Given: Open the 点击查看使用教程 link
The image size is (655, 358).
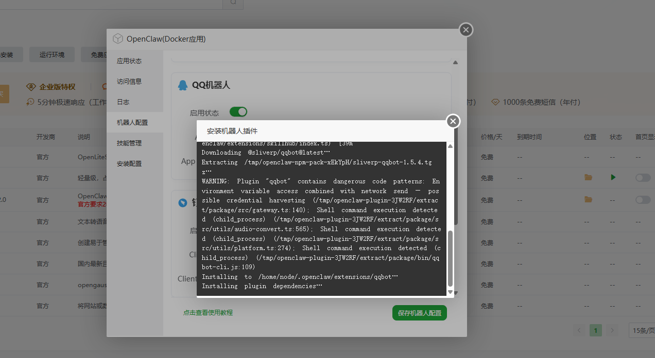Looking at the screenshot, I should tap(208, 312).
